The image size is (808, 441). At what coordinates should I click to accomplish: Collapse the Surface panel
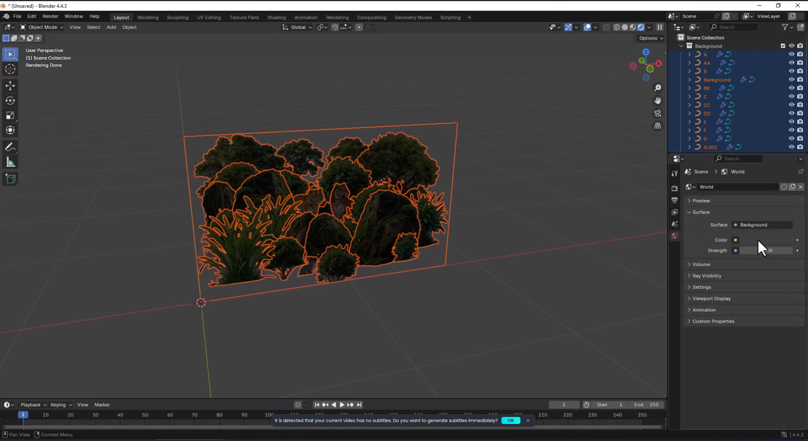coord(744,212)
